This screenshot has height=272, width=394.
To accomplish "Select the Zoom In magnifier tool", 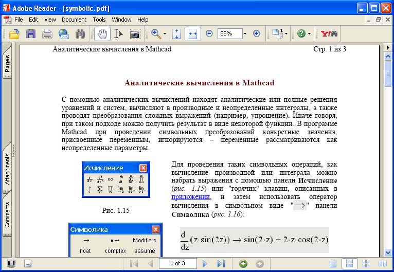I will tap(156, 33).
